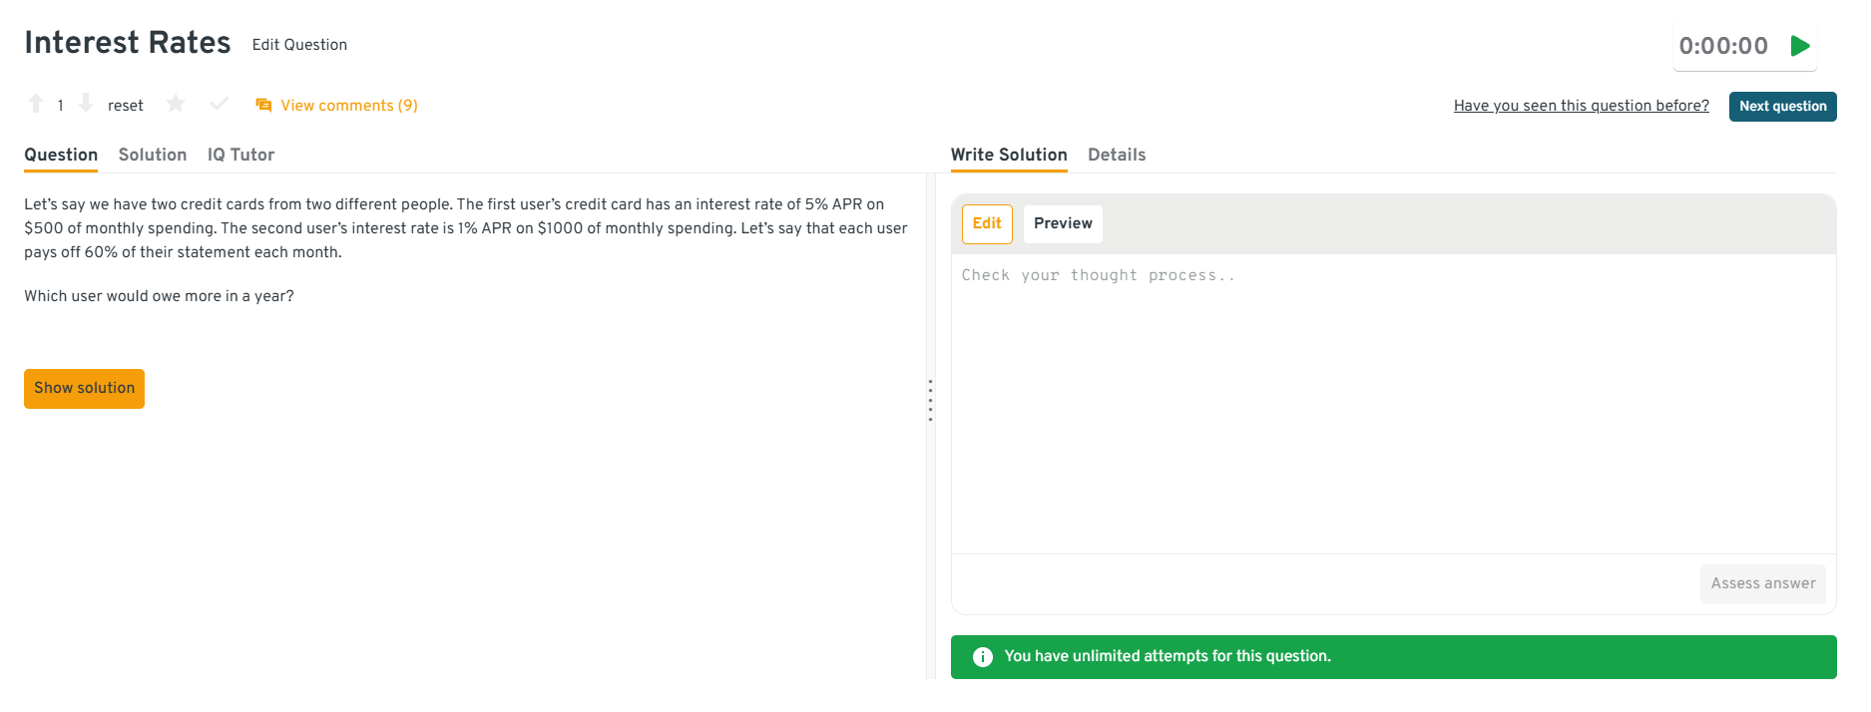This screenshot has width=1871, height=712.
Task: Open the Details tab
Action: (x=1117, y=156)
